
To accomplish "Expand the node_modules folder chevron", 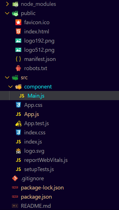I will [7, 4].
